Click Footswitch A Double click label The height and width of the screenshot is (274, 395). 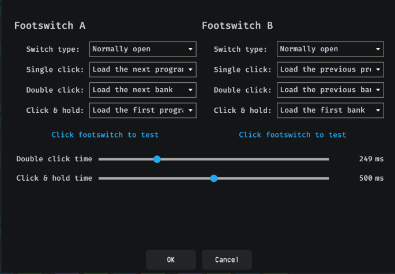(x=55, y=90)
